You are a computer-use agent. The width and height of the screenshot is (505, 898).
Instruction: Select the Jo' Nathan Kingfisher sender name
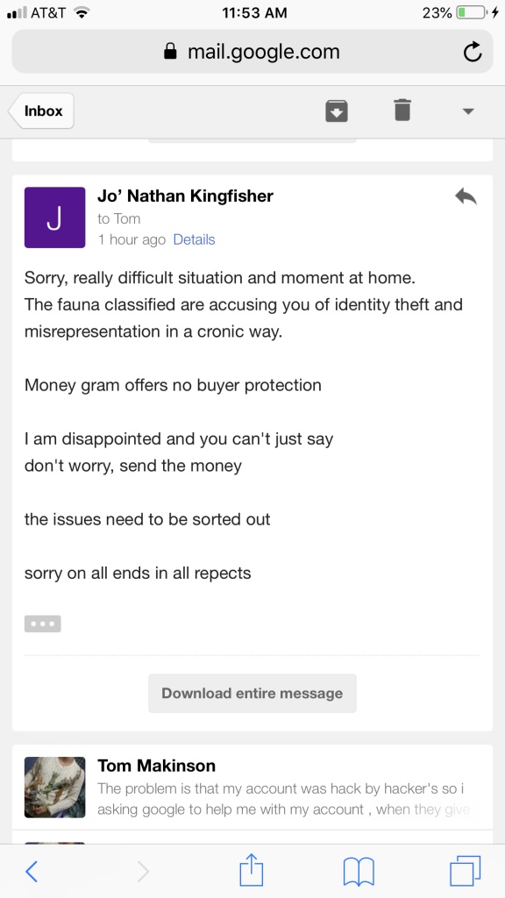[186, 196]
